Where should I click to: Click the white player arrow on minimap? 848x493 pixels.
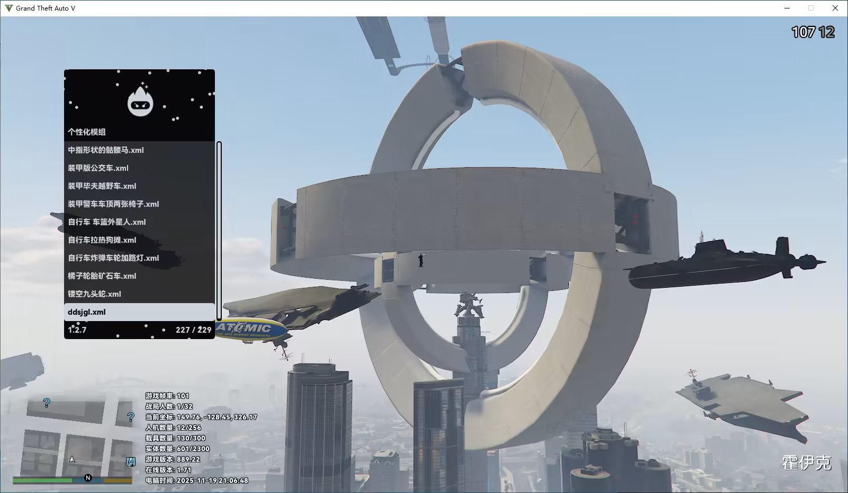[x=72, y=459]
